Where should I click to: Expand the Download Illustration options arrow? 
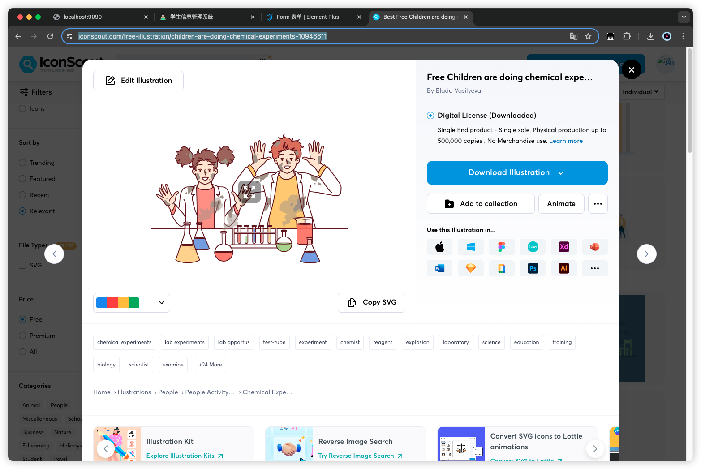pyautogui.click(x=561, y=173)
